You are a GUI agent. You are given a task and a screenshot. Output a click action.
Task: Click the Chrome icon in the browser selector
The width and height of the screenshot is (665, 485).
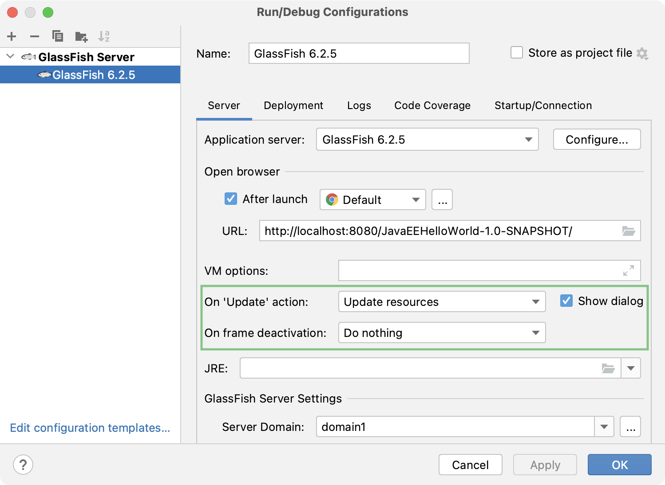tap(332, 199)
